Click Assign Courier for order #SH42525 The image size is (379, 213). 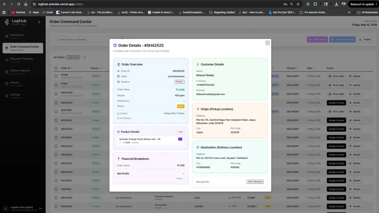point(336,103)
